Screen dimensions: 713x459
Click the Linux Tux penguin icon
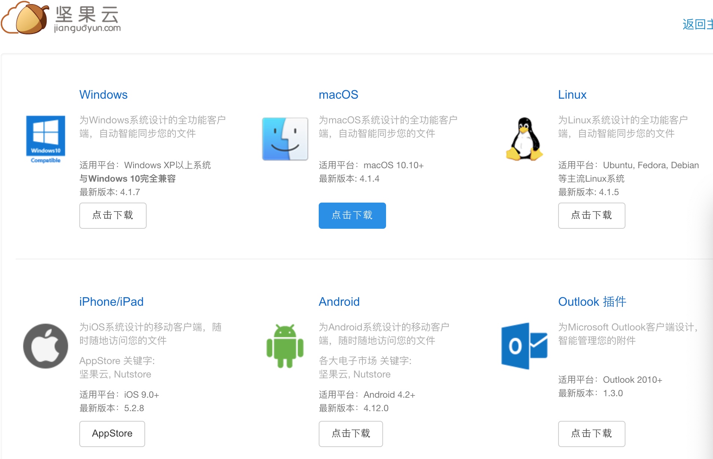pyautogui.click(x=524, y=139)
